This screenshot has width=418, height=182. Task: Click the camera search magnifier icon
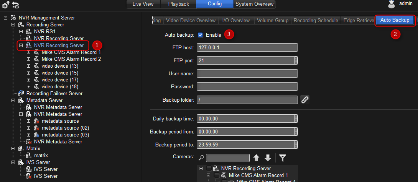(x=201, y=158)
